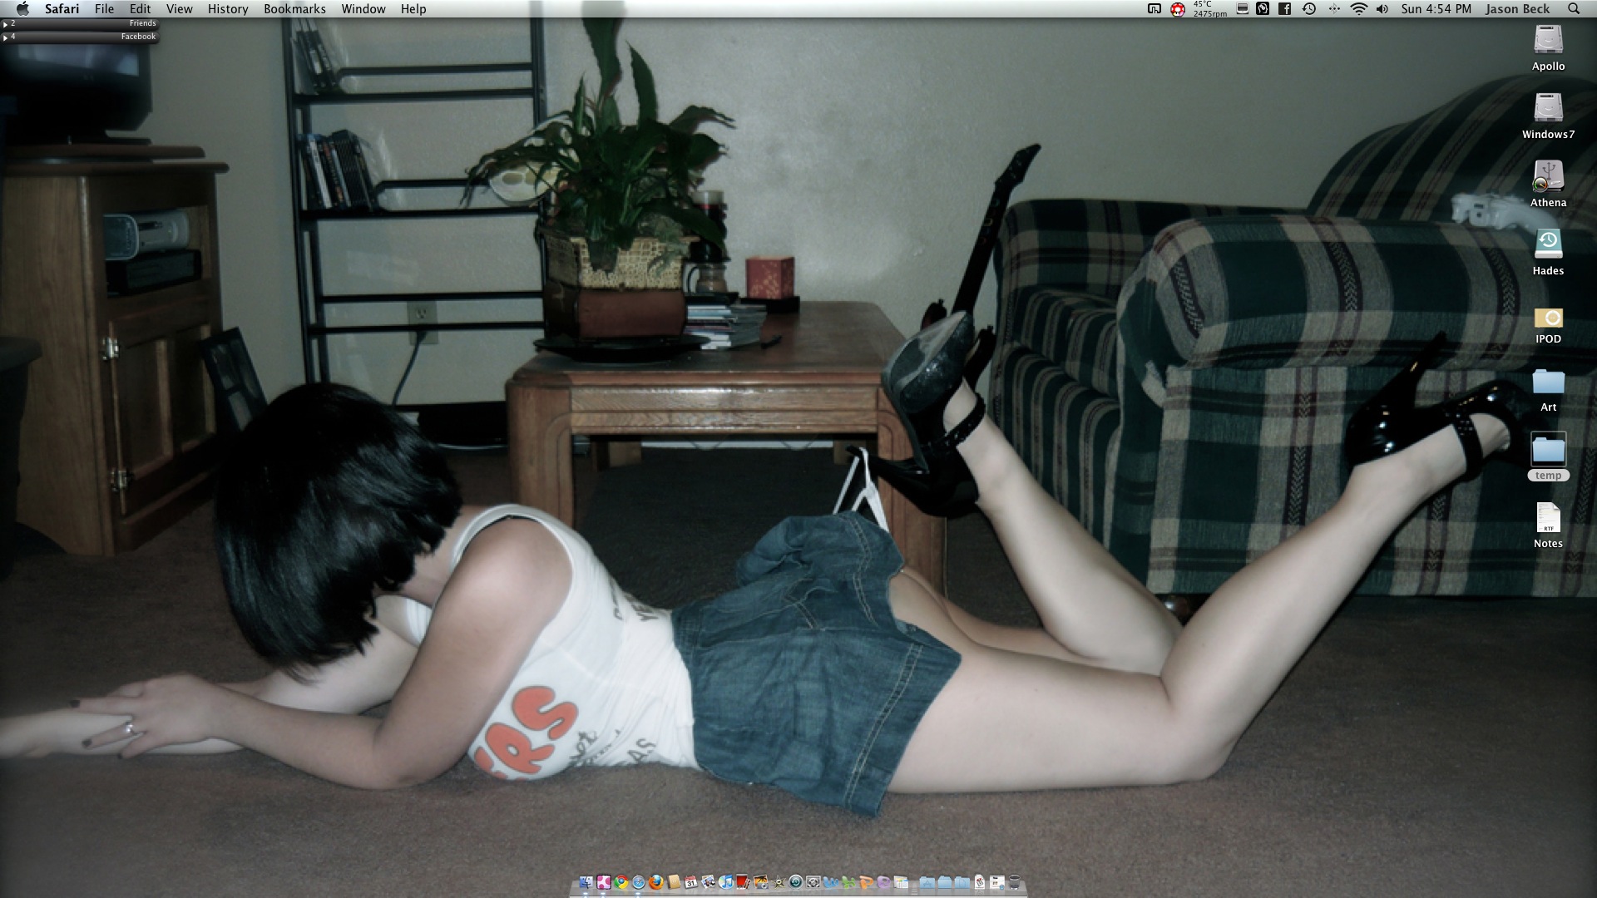Open the Bookmarks menu
This screenshot has width=1597, height=898.
pos(294,9)
